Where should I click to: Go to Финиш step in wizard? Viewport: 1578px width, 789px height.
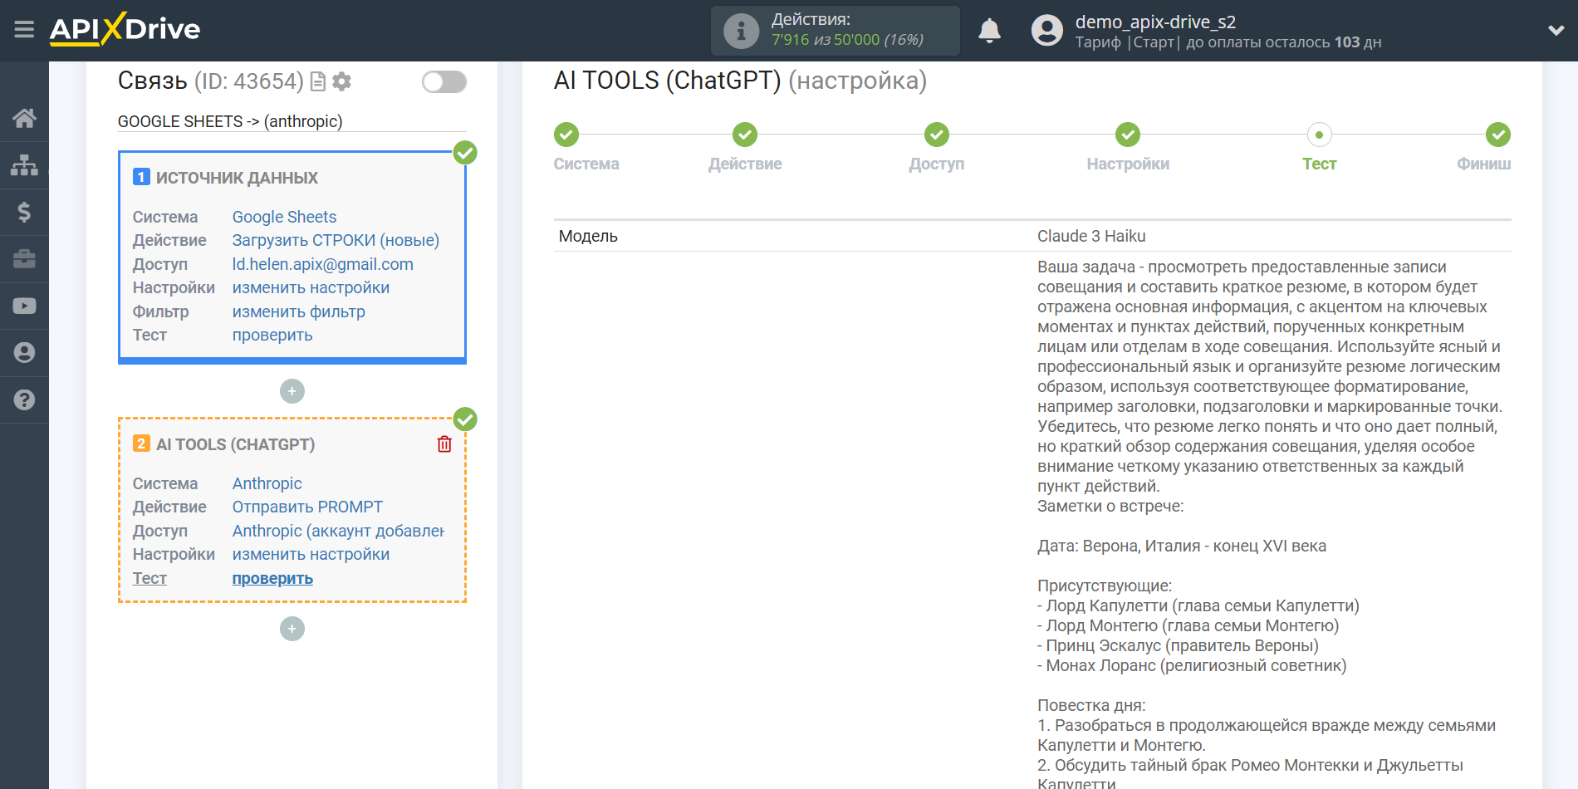[1483, 164]
